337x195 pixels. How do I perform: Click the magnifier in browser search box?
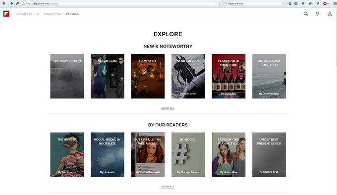coord(225,3)
